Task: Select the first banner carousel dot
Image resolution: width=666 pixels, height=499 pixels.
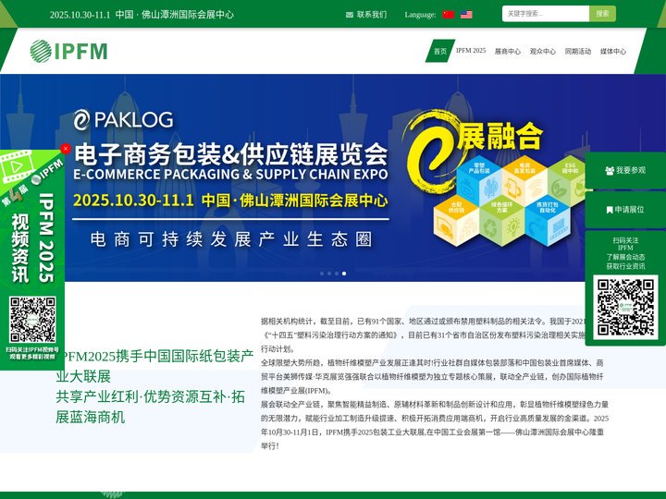Action: coord(322,274)
